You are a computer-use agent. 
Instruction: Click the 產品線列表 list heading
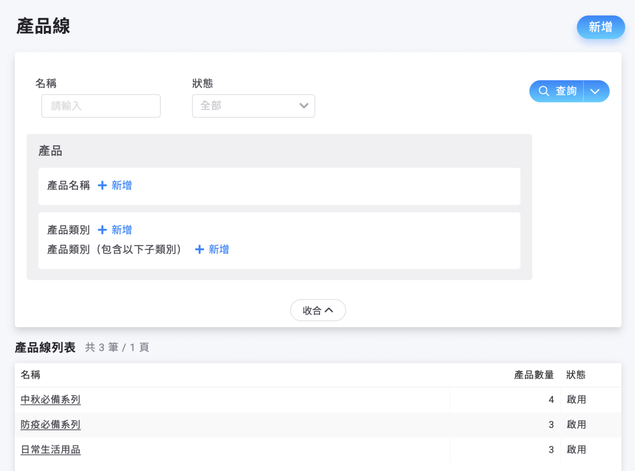tap(45, 348)
